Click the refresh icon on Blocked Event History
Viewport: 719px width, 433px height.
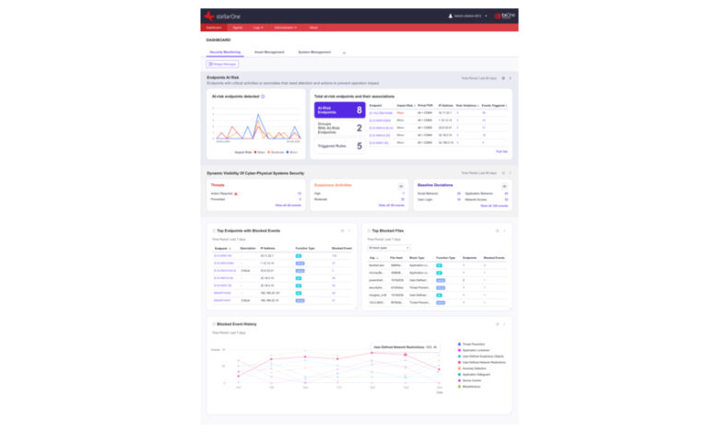coord(496,324)
